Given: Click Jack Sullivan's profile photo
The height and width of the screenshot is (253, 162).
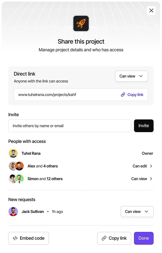Looking at the screenshot, I should 13,212.
